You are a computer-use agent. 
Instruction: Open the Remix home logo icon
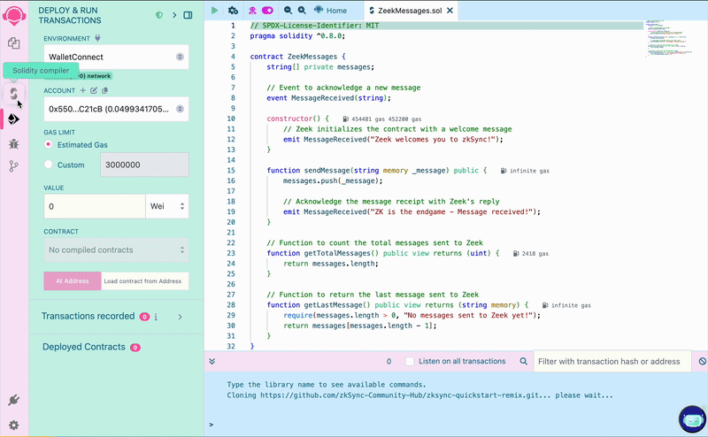[14, 15]
